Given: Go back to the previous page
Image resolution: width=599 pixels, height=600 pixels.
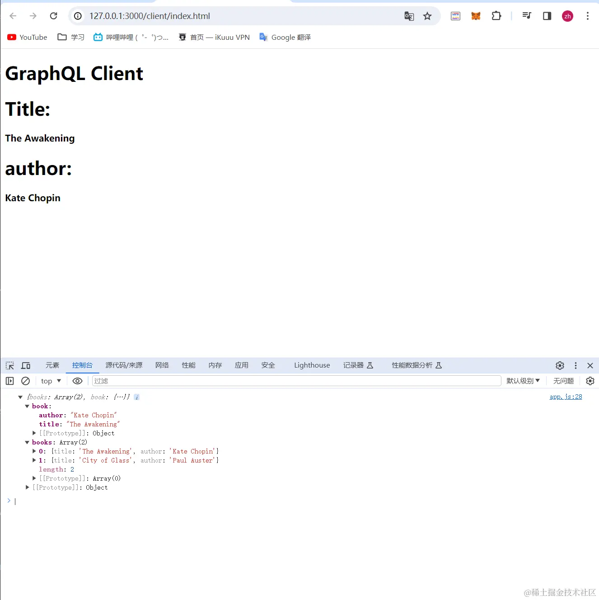Looking at the screenshot, I should click(13, 16).
